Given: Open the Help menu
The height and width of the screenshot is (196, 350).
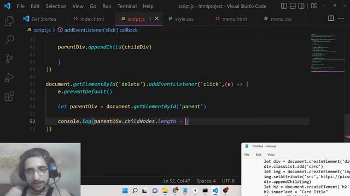Looking at the screenshot, I should click(148, 6).
